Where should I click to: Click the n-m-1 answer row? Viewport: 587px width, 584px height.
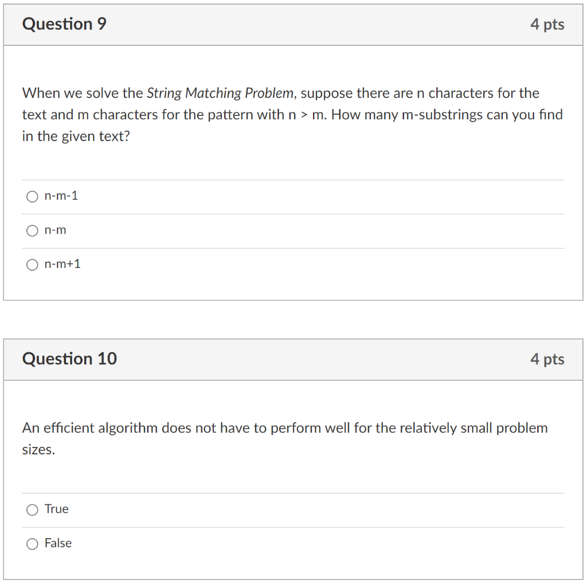[172, 196]
